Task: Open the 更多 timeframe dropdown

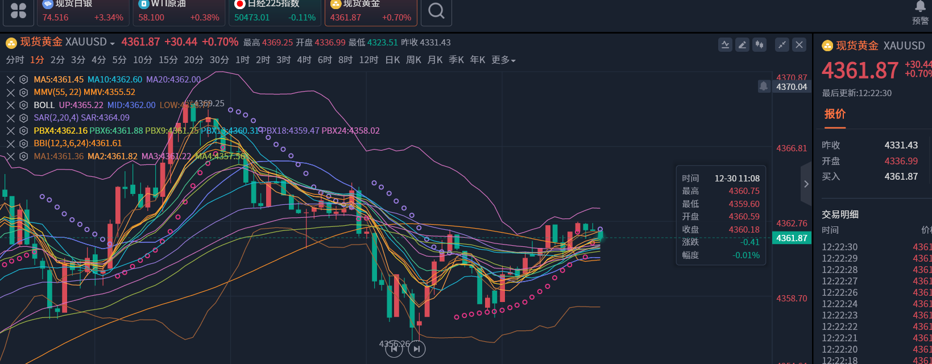Action: tap(503, 60)
